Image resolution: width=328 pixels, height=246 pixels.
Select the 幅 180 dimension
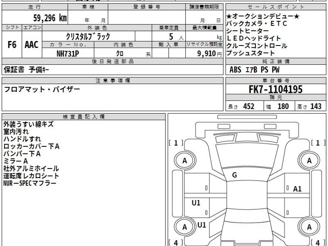pos(277,106)
